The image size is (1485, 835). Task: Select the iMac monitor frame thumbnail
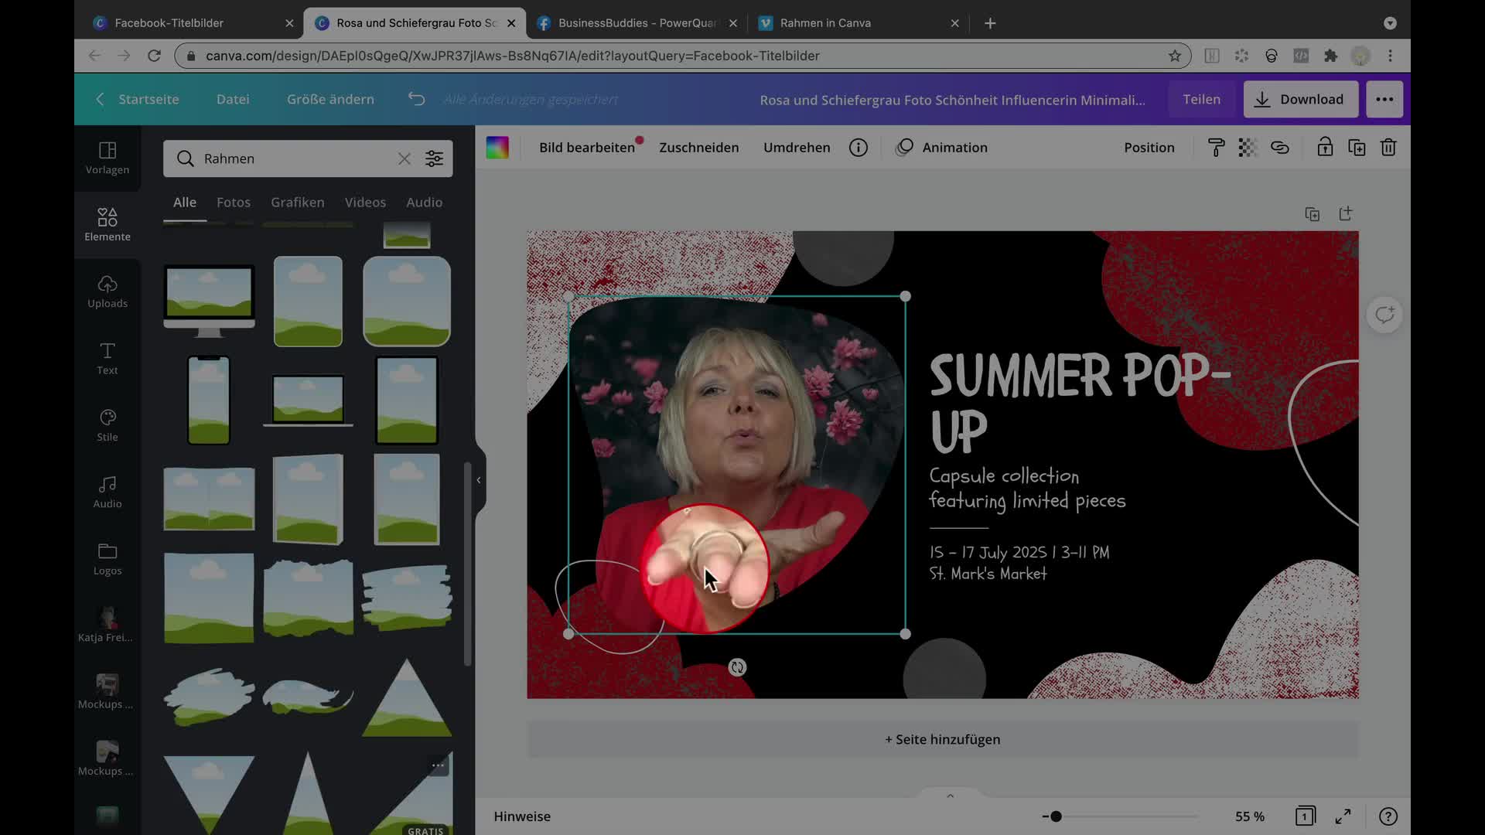click(x=209, y=301)
